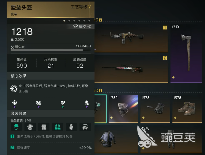Click the info icon above weapon slots
The width and height of the screenshot is (205, 155).
100,20
